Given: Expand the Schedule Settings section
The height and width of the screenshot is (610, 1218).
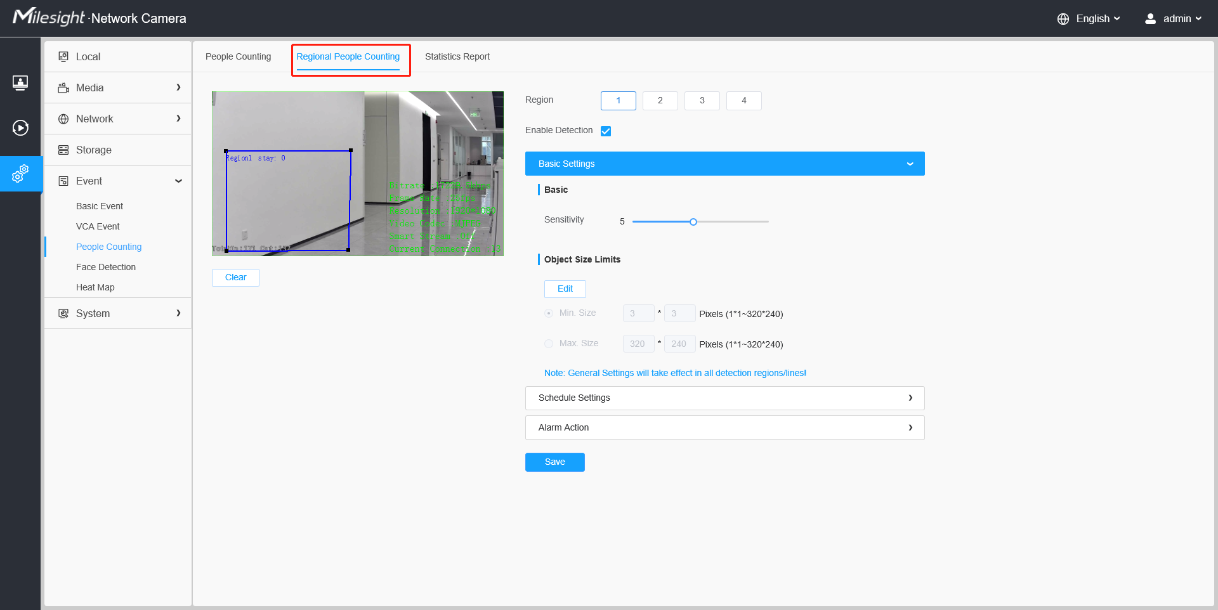Looking at the screenshot, I should click(725, 398).
